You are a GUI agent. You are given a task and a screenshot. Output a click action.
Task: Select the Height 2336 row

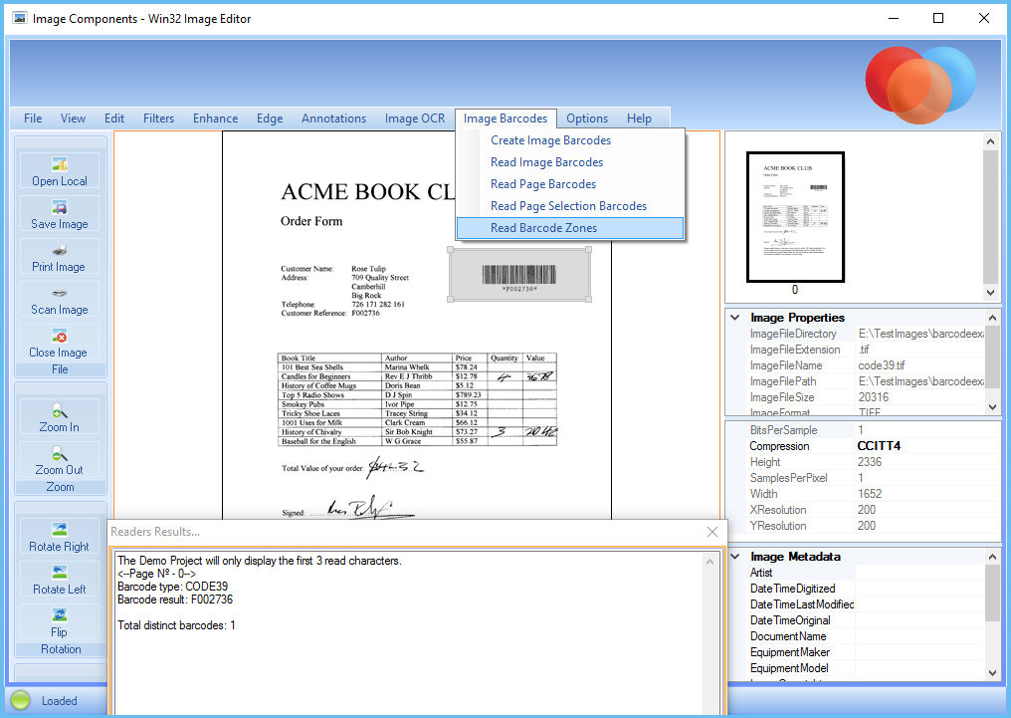click(873, 462)
